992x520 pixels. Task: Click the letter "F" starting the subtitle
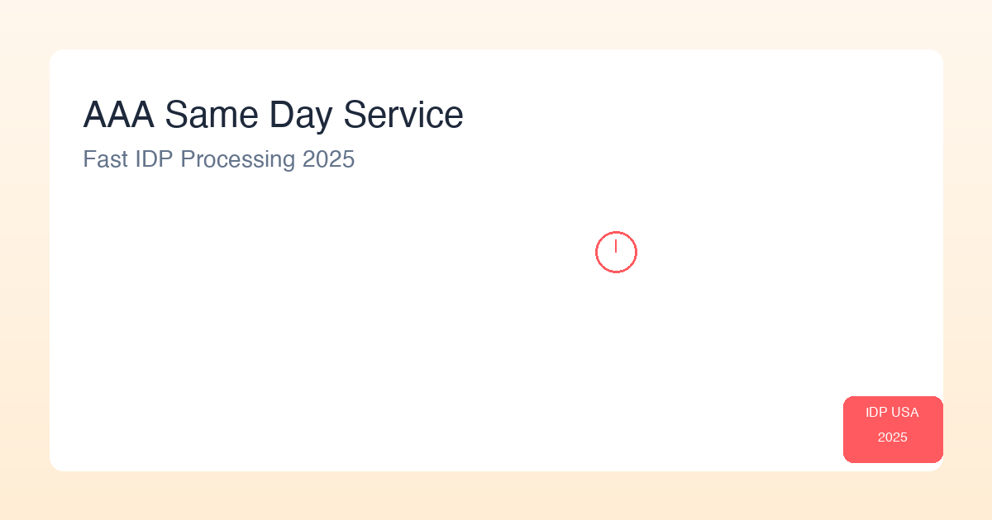pyautogui.click(x=88, y=159)
